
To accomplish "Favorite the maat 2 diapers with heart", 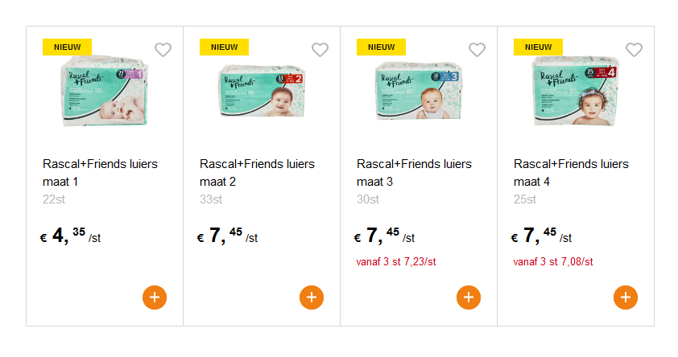I will [320, 50].
